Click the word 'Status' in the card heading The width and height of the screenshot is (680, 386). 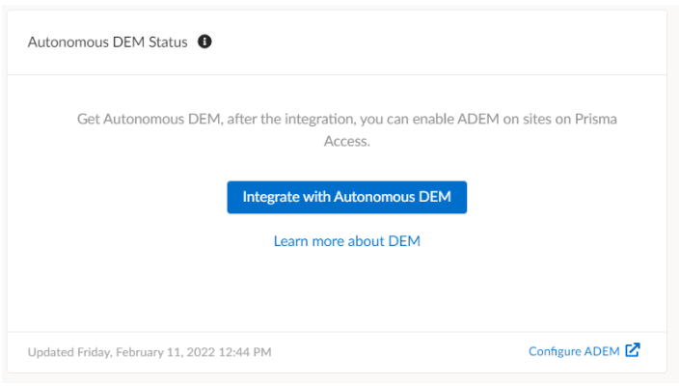168,42
